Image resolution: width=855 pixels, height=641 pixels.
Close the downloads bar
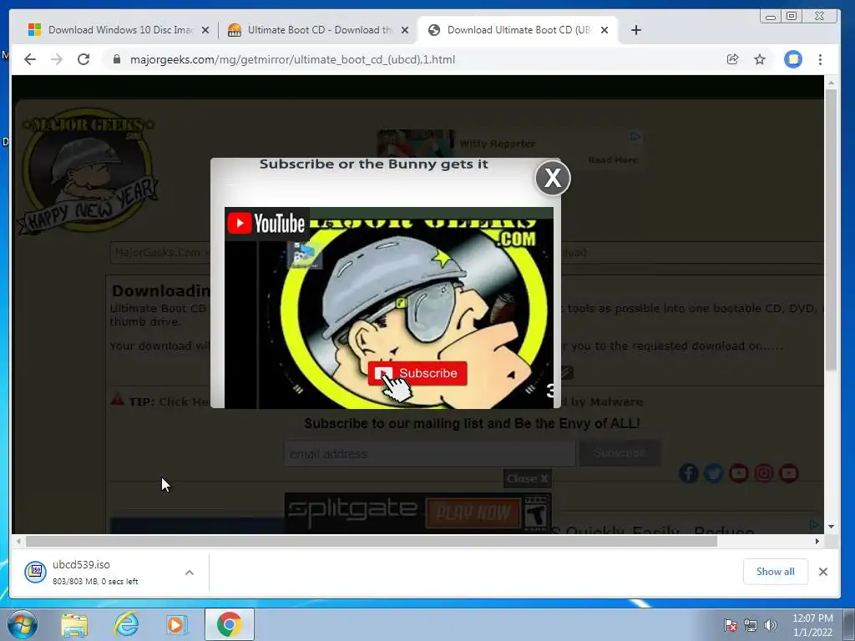click(x=823, y=572)
